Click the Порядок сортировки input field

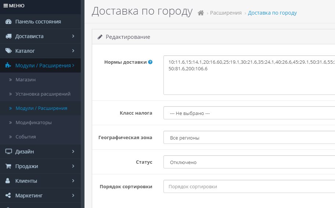(249, 186)
